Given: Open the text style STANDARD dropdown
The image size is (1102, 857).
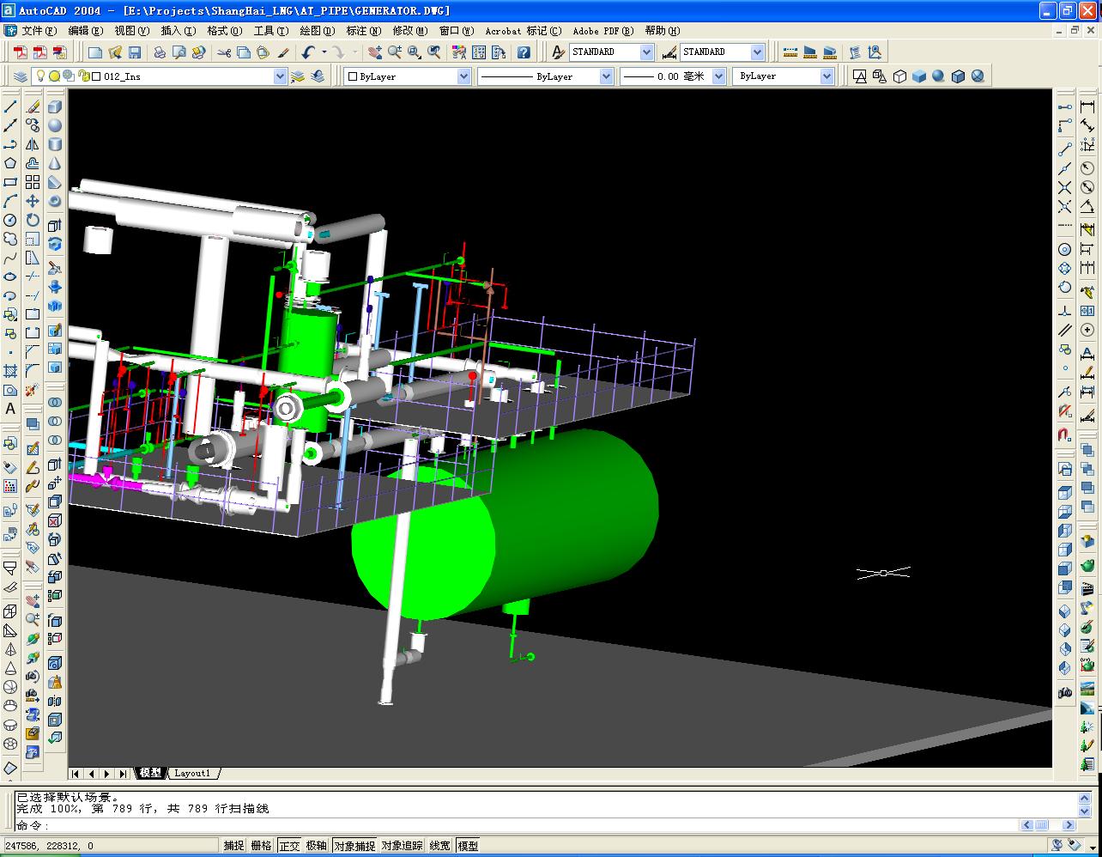Looking at the screenshot, I should pyautogui.click(x=646, y=52).
